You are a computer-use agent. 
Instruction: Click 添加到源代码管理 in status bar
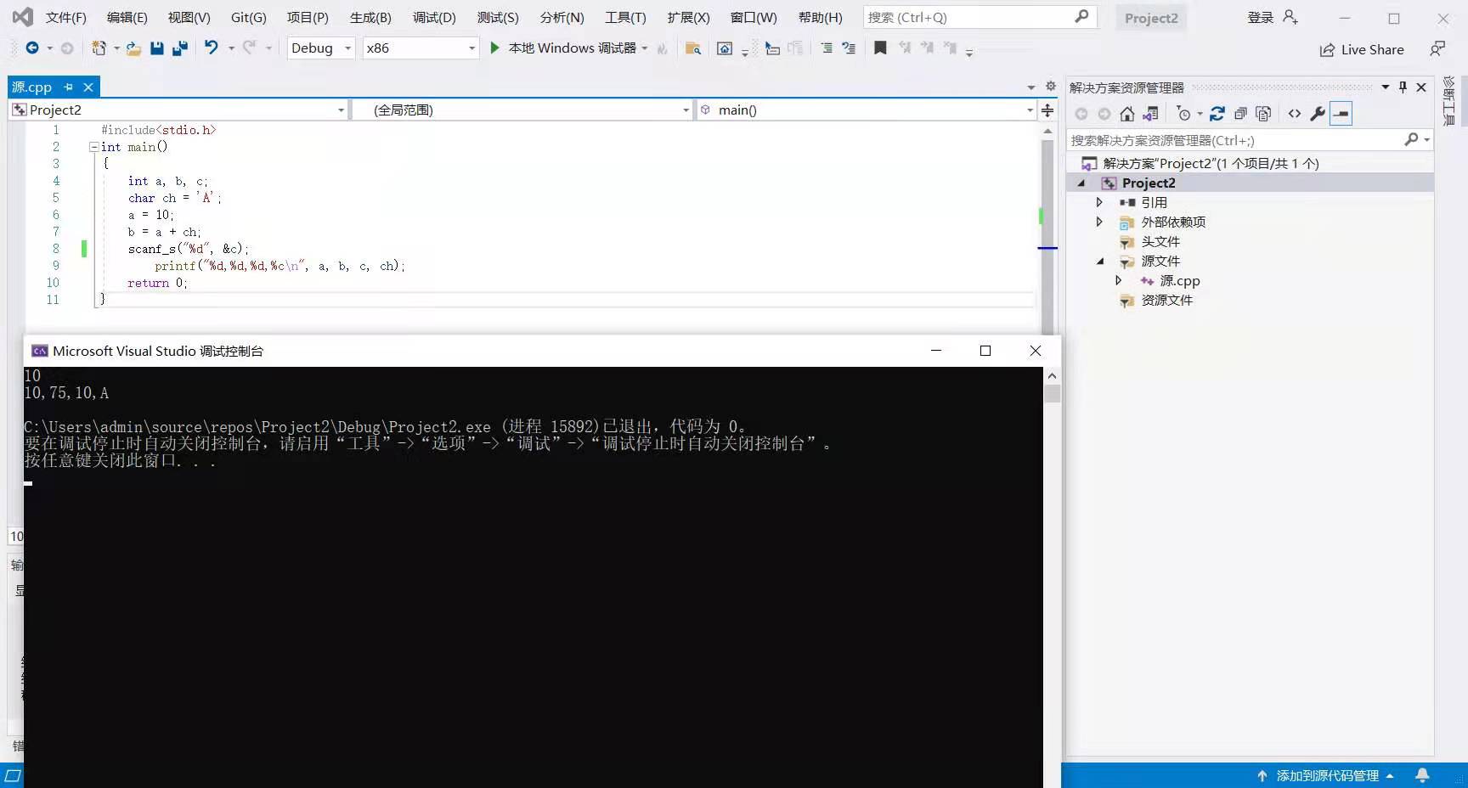[x=1326, y=775]
